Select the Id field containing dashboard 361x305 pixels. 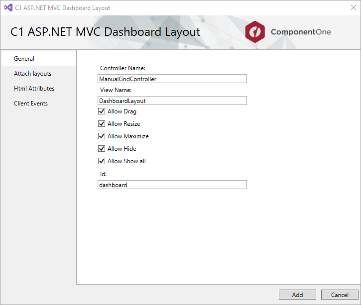click(172, 185)
